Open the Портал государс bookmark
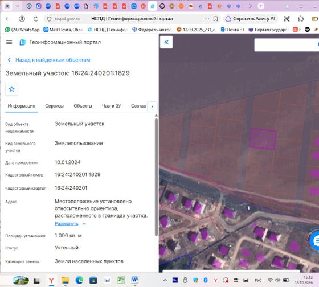Screen dimensions: 319x287 click(268, 30)
